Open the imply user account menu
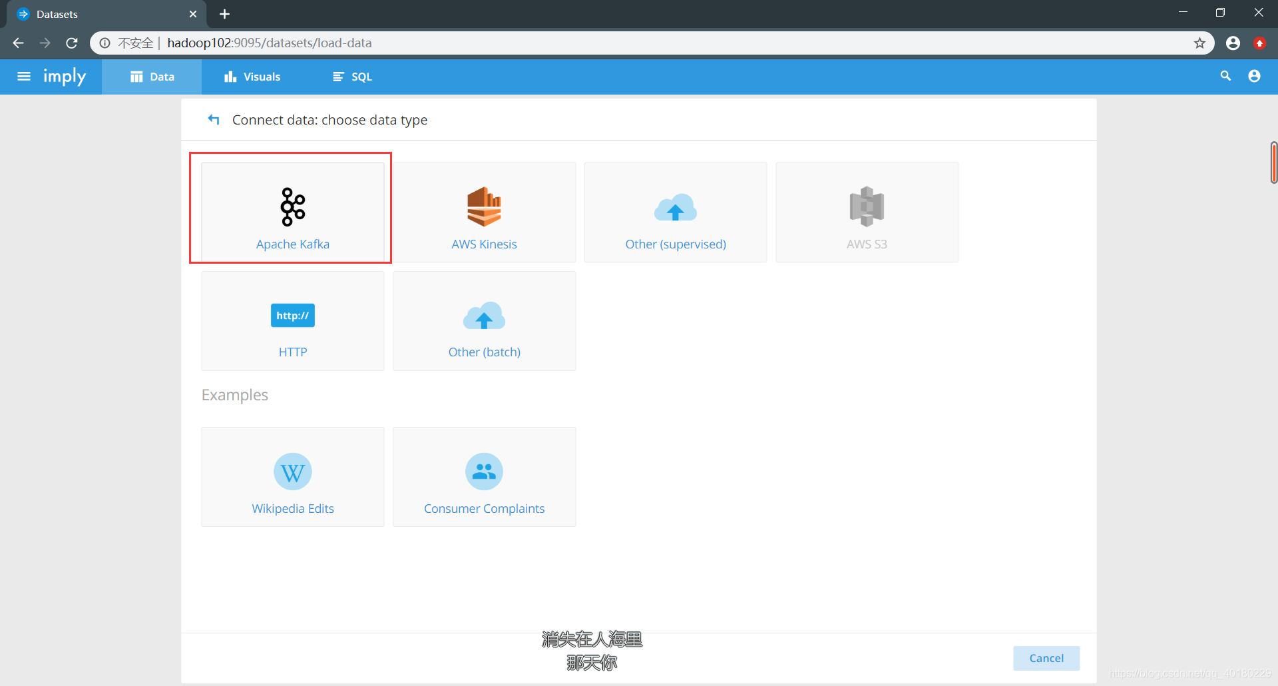This screenshot has height=686, width=1278. point(1254,76)
